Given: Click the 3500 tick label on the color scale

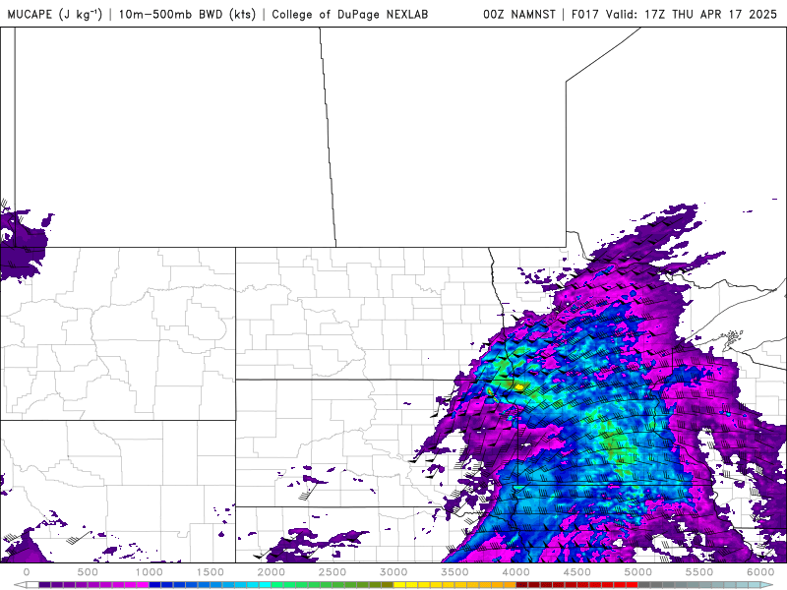Looking at the screenshot, I should [x=454, y=572].
